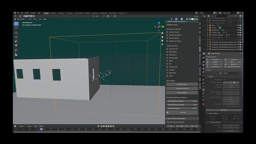
Task: Open the fluid Type Domain dropdown
Action: pos(232,73)
